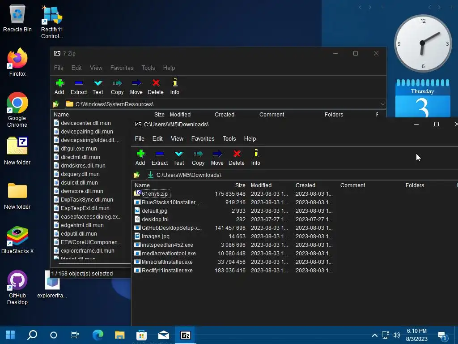Click the up-folder icon in SystemResources window
The image size is (458, 344).
pyautogui.click(x=56, y=104)
